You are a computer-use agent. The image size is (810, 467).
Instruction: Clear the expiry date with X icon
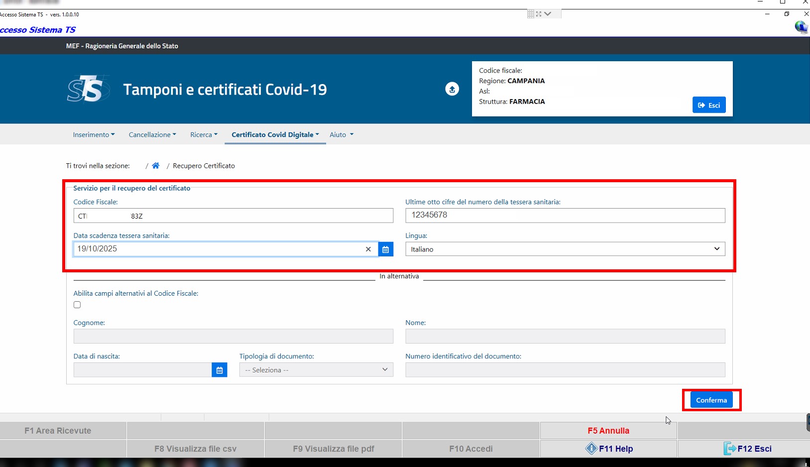(x=368, y=249)
